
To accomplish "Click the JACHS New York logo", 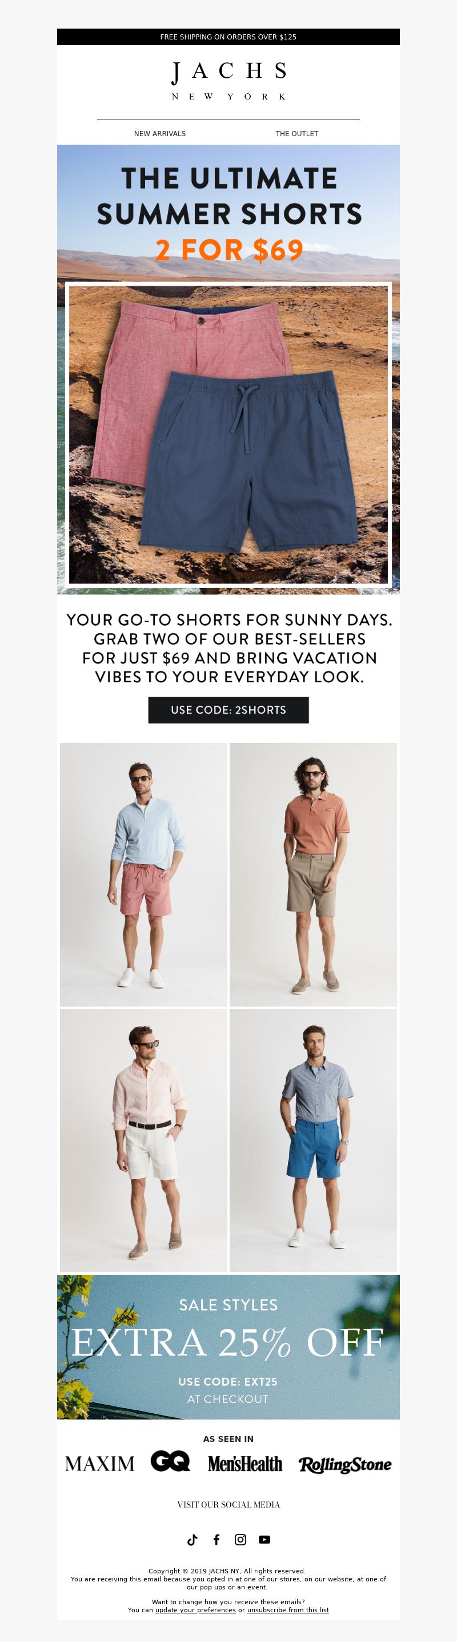I will [228, 80].
